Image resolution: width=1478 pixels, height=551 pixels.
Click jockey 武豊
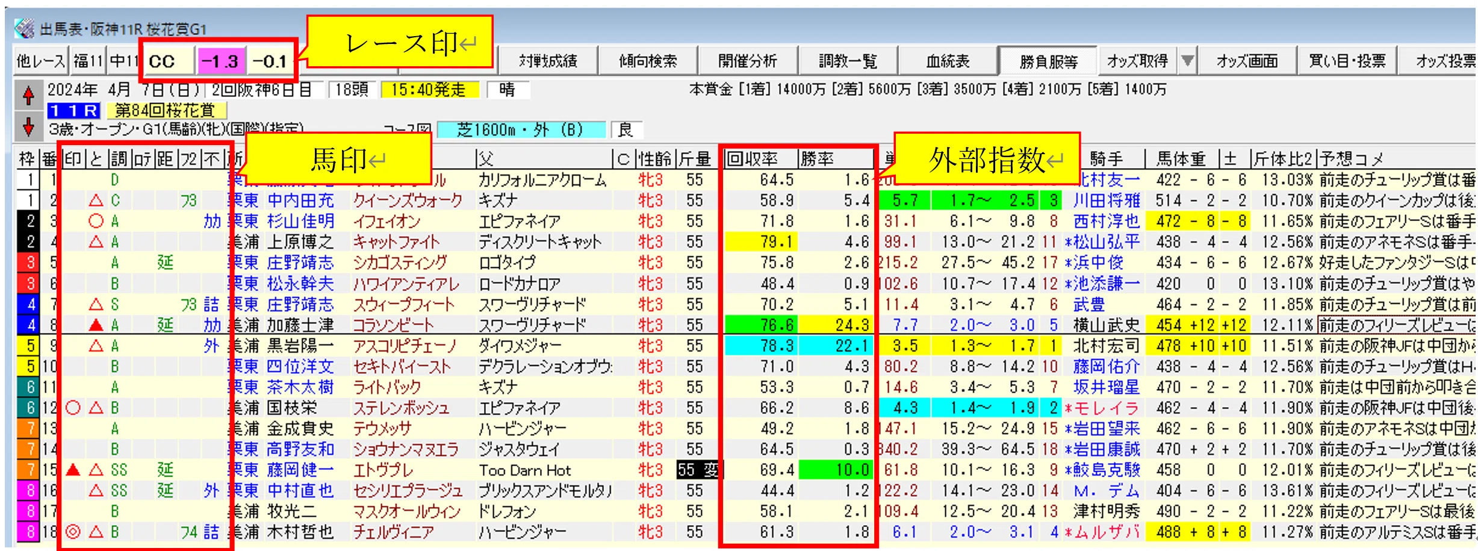pyautogui.click(x=1090, y=304)
